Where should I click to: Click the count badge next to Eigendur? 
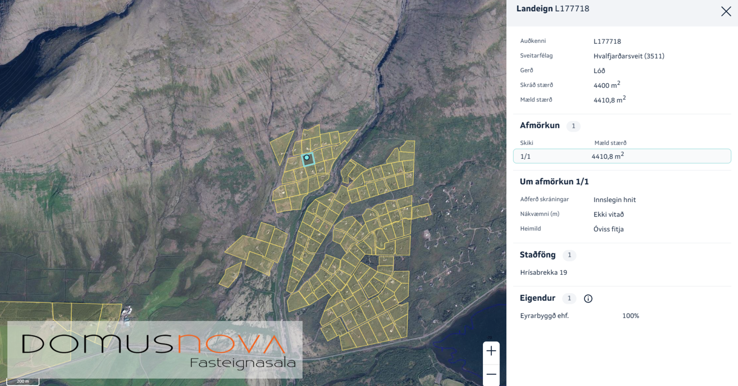569,299
